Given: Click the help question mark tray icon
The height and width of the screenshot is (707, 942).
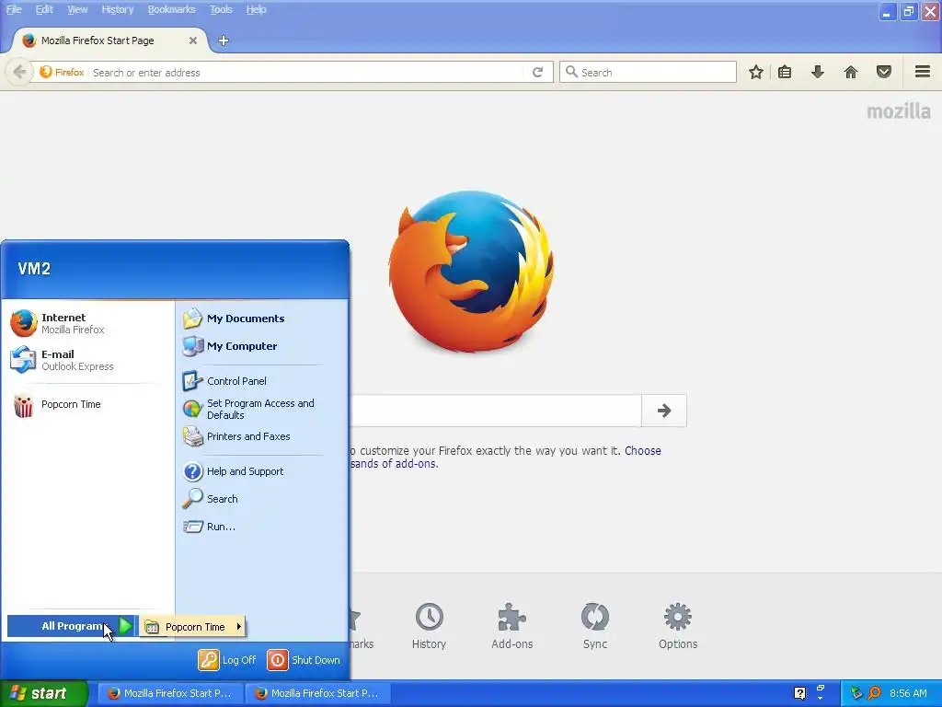Looking at the screenshot, I should coord(799,693).
